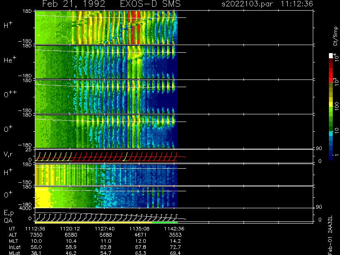Click the H+ label below the V,r panel
Image resolution: width=340 pixels, height=255 pixels.
coord(8,173)
